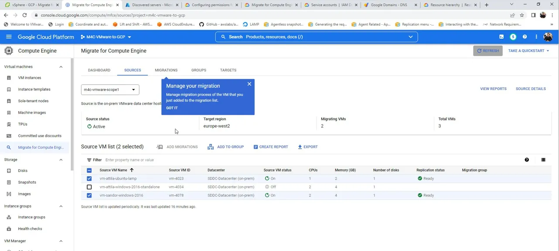Open column display options icon
The height and width of the screenshot is (251, 559).
[543, 160]
